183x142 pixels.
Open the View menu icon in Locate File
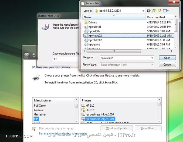pyautogui.click(x=165, y=11)
